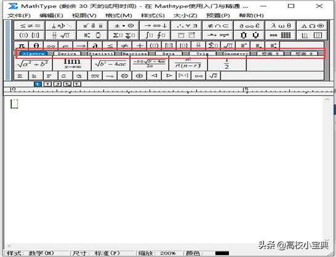The image size is (336, 257).
Task: Open the fraction and radical templates palette
Action: (61, 35)
